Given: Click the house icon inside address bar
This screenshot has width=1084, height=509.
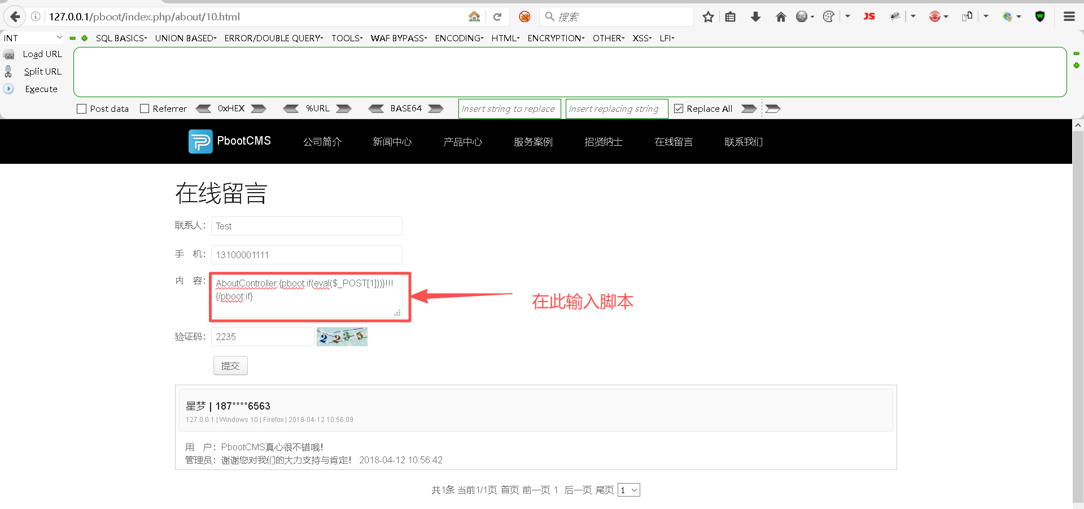Looking at the screenshot, I should (x=474, y=17).
